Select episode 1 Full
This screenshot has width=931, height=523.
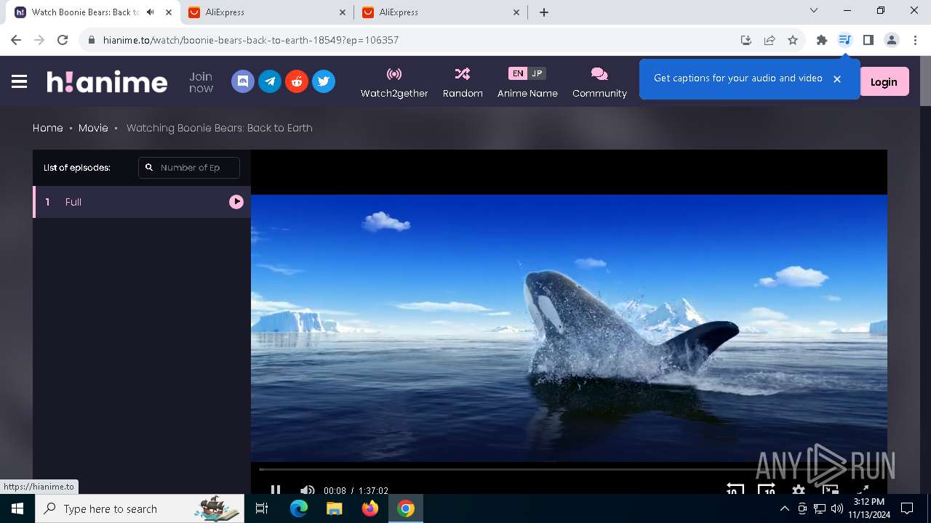click(142, 202)
